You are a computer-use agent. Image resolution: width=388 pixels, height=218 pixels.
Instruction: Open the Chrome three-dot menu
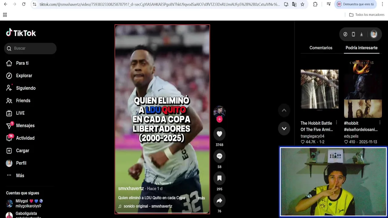pos(383,4)
